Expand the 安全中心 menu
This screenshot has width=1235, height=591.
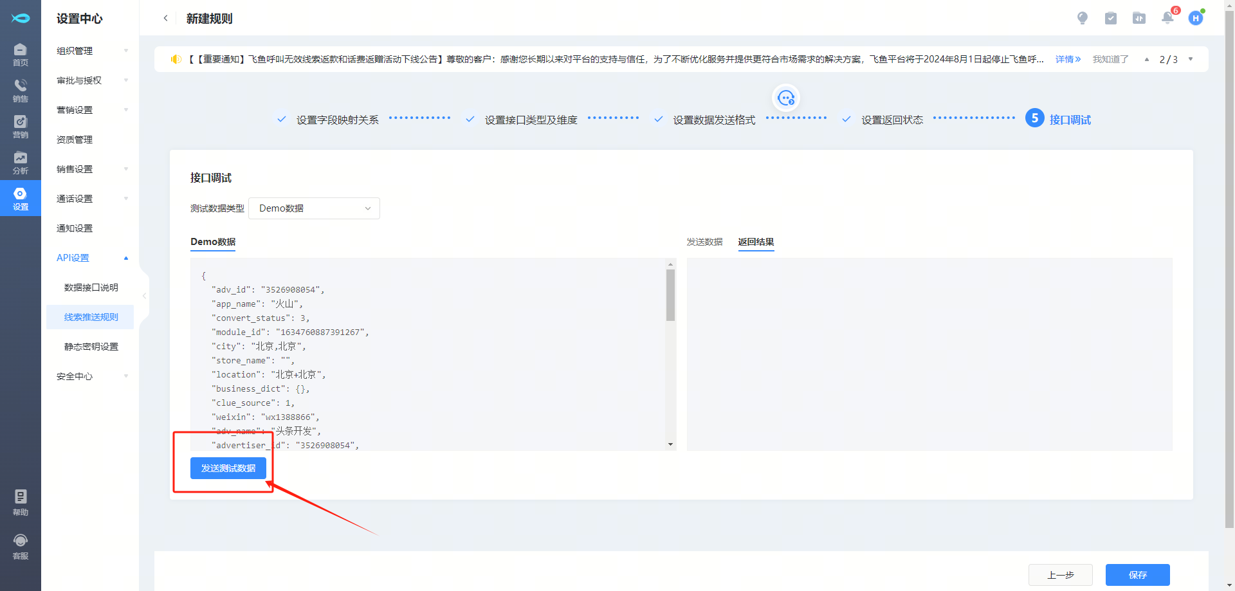[91, 376]
